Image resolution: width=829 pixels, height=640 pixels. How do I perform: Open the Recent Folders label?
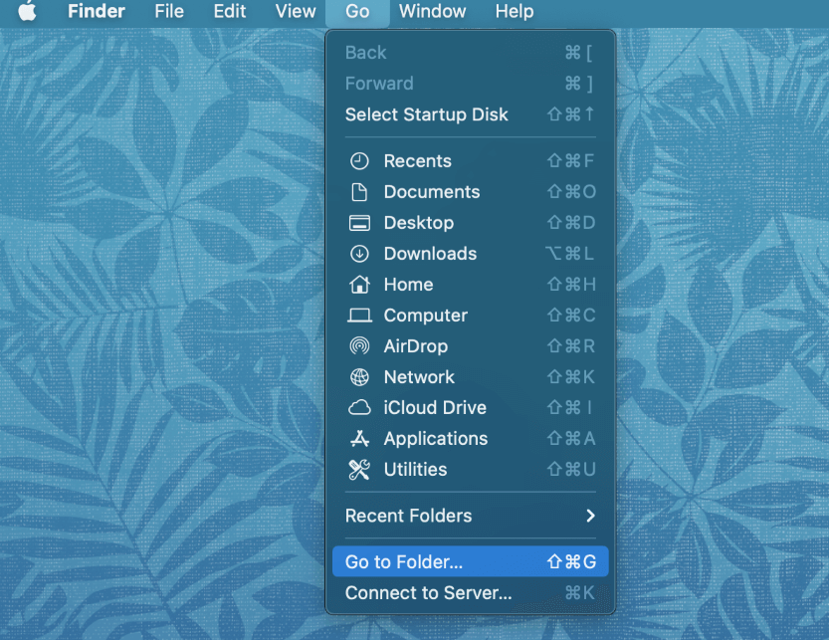point(409,516)
